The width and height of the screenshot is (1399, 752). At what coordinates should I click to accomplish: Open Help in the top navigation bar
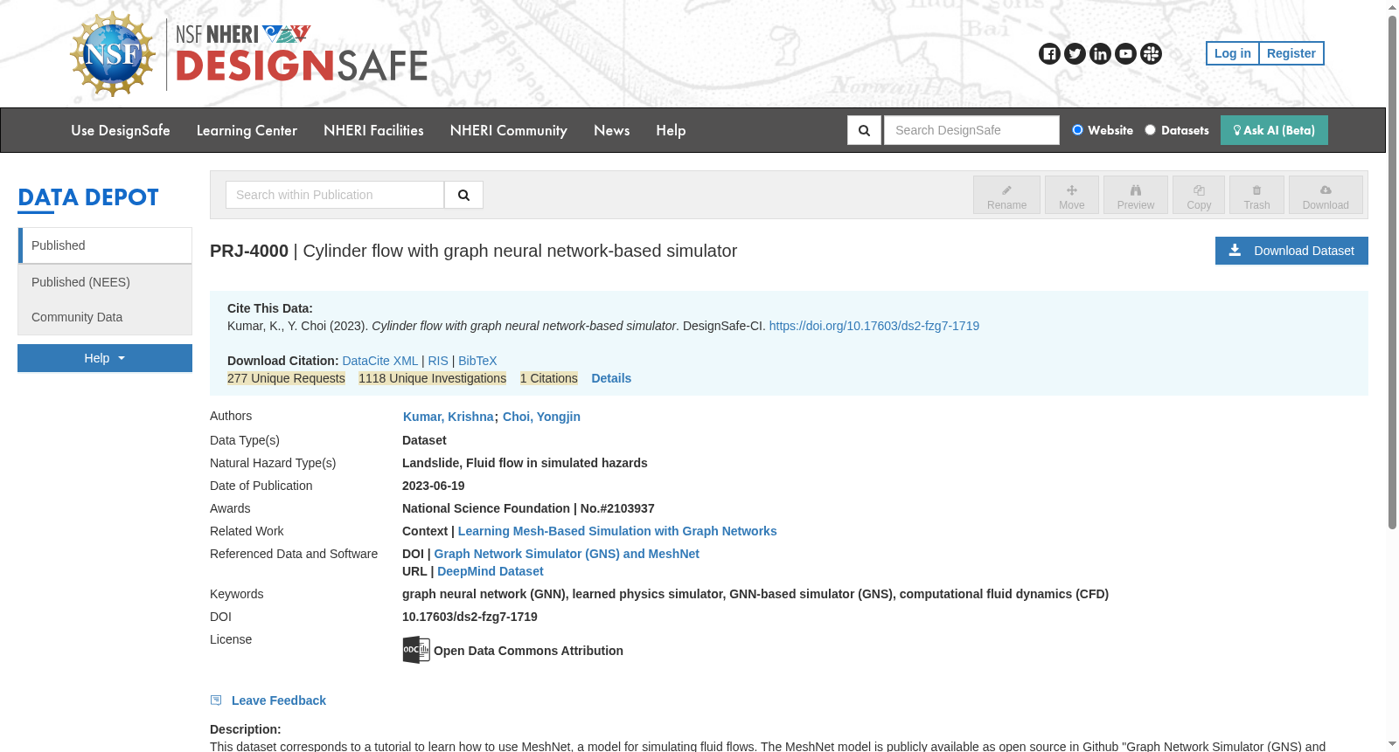(671, 130)
